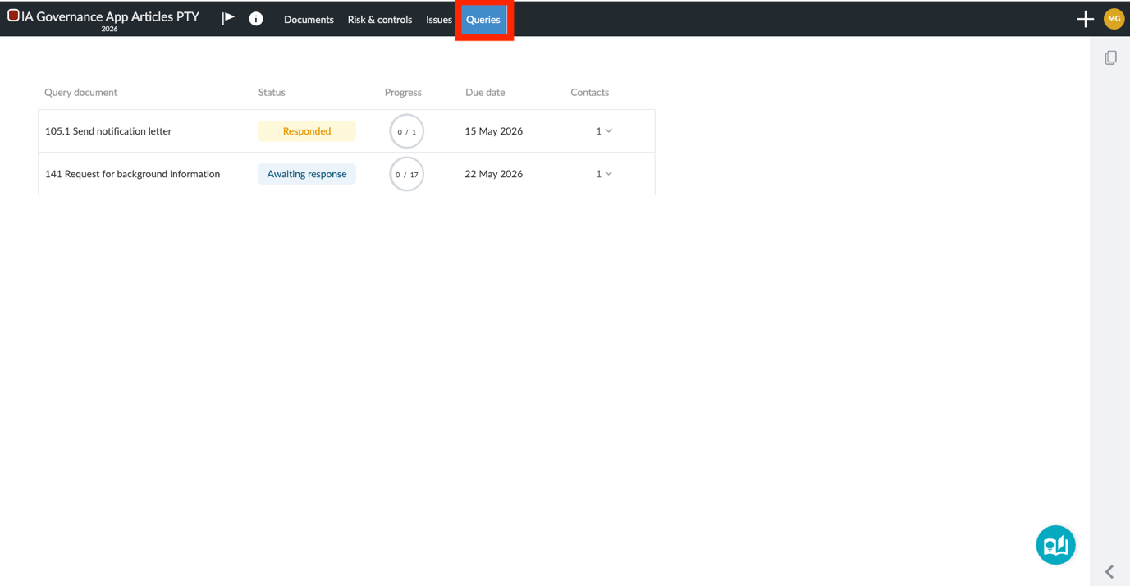
Task: Open the teal help guide icon
Action: 1055,545
